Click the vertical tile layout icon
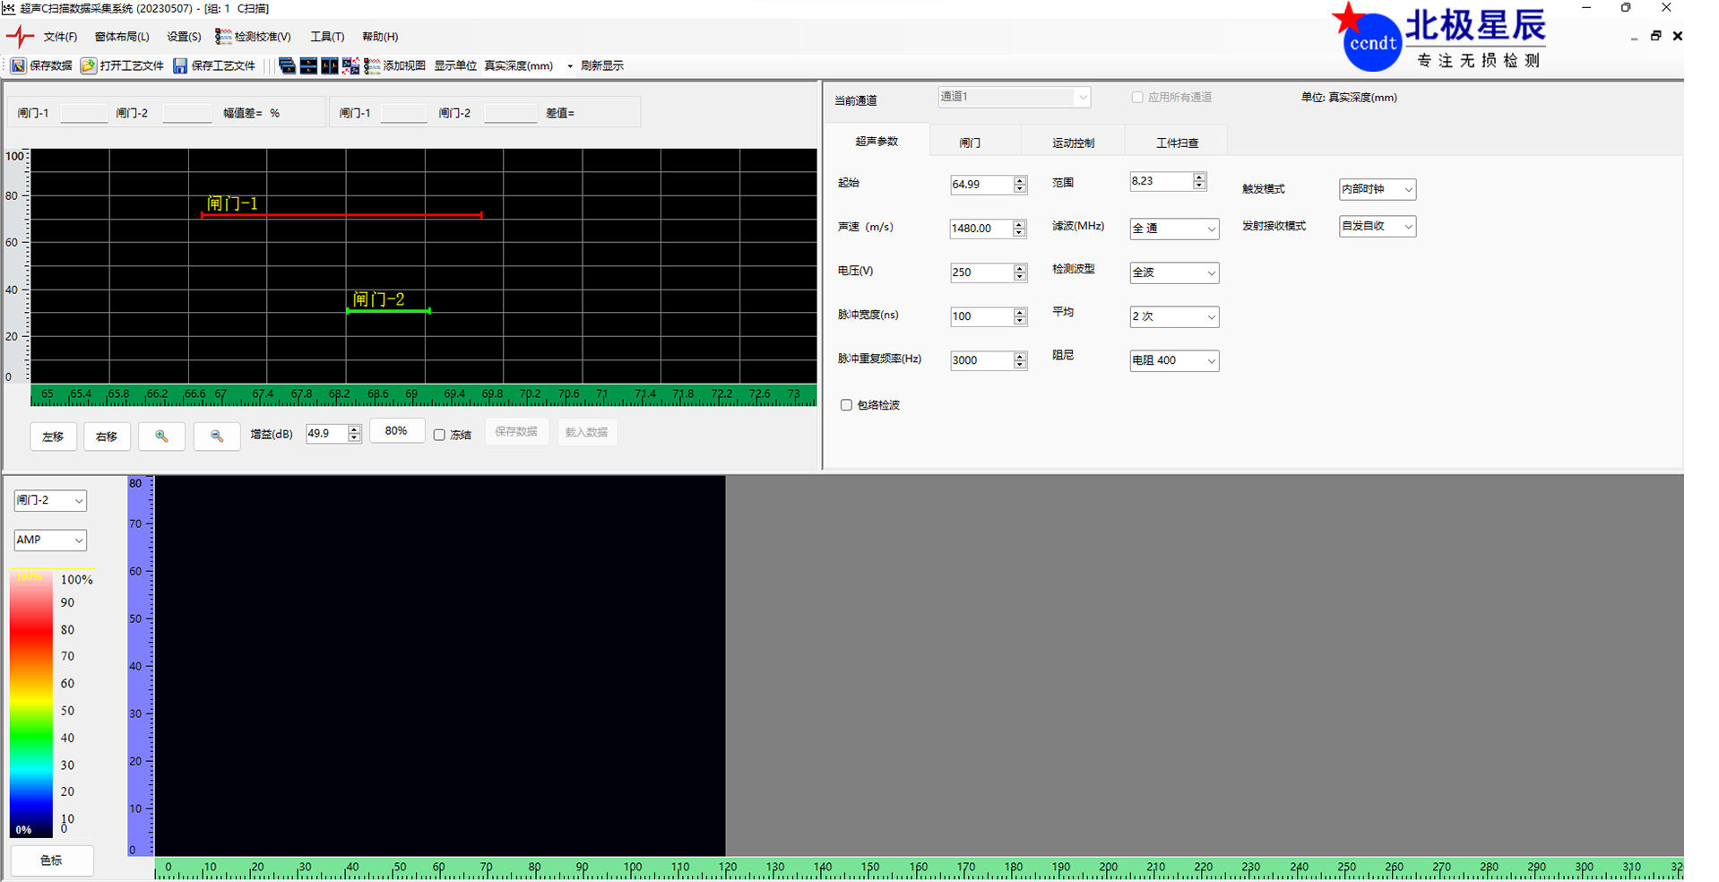 (x=330, y=65)
